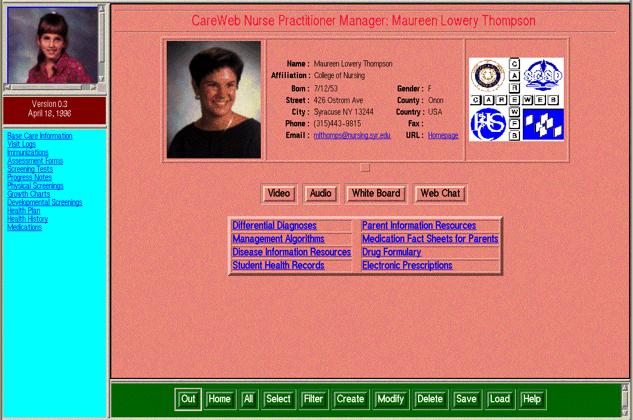Click the SCSD logo
The image size is (633, 420).
pos(543,75)
